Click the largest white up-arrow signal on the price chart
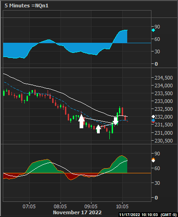The width and height of the screenshot is (178, 217). (x=81, y=121)
